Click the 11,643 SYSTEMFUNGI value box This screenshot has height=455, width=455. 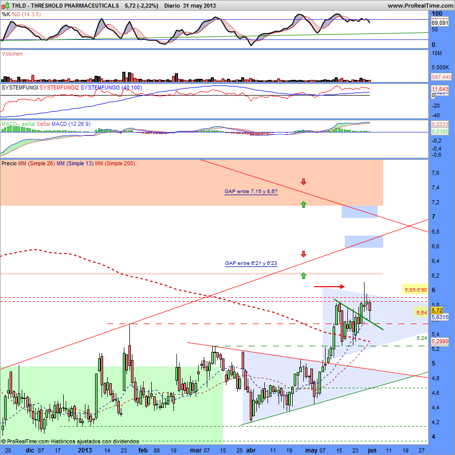coord(440,89)
